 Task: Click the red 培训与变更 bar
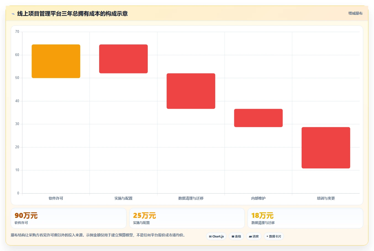coord(326,148)
